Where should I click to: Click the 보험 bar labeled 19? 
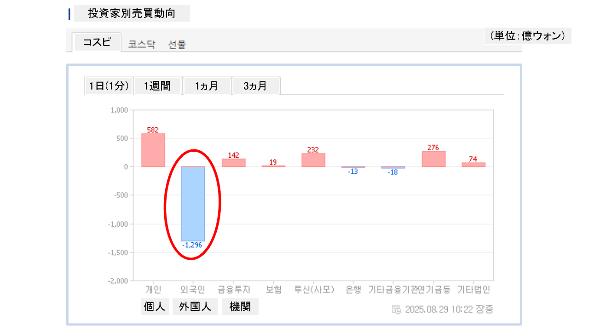273,166
